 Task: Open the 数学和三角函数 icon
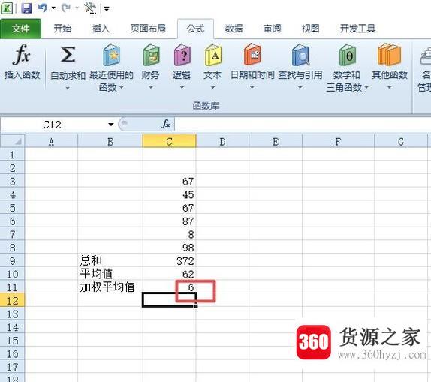347,55
